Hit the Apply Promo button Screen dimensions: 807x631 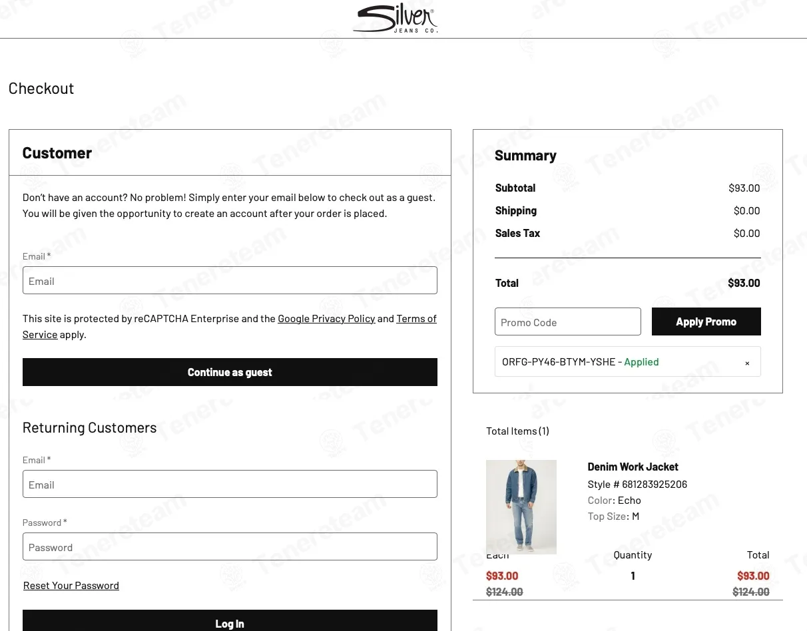click(706, 321)
